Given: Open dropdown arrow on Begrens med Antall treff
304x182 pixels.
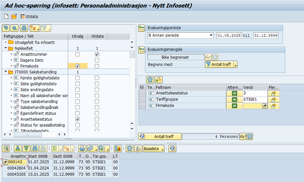Looking at the screenshot, I should tap(236, 64).
